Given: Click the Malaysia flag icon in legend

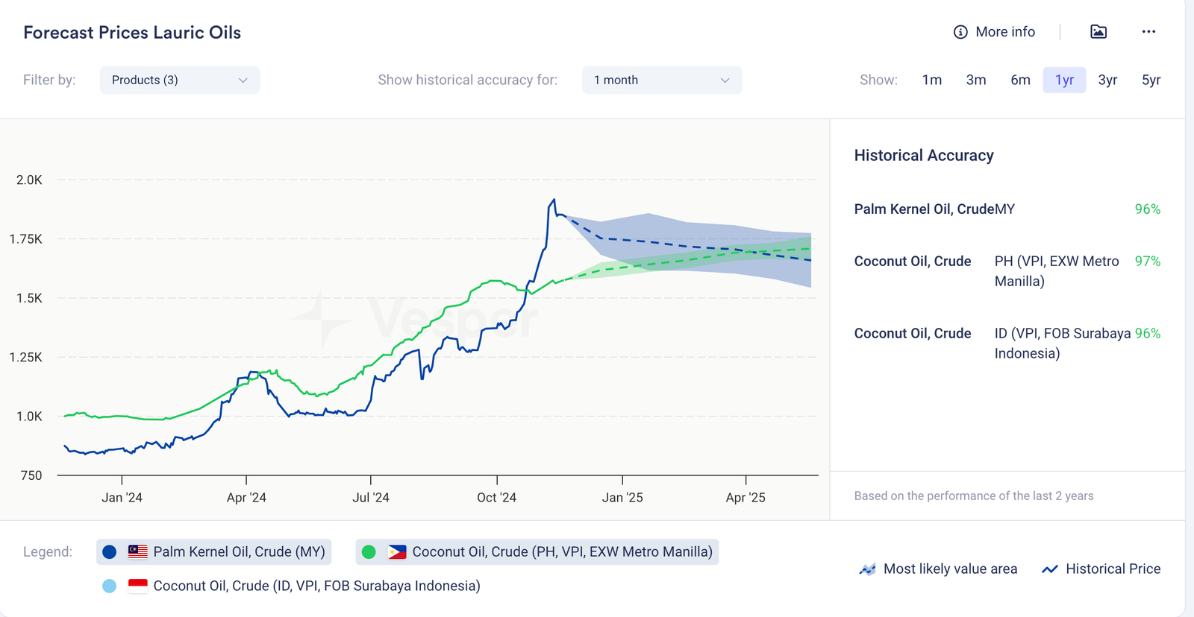Looking at the screenshot, I should point(138,552).
